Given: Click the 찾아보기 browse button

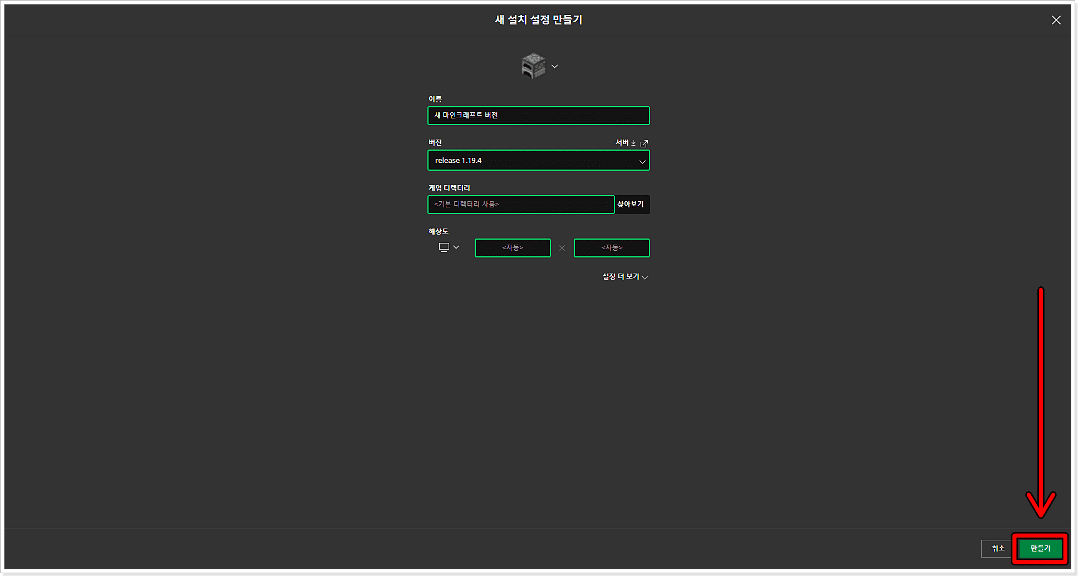Looking at the screenshot, I should (x=632, y=205).
